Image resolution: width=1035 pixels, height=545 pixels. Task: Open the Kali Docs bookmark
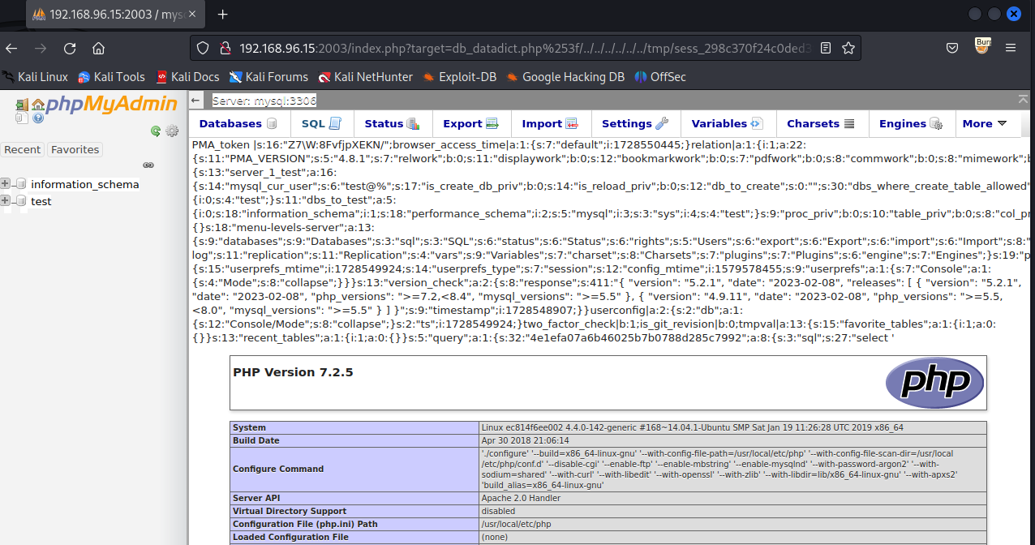point(187,77)
